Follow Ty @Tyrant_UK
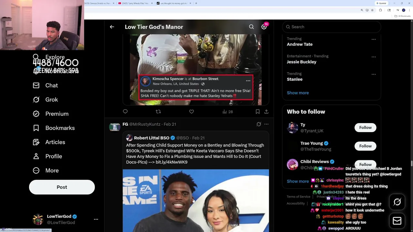 (x=365, y=128)
